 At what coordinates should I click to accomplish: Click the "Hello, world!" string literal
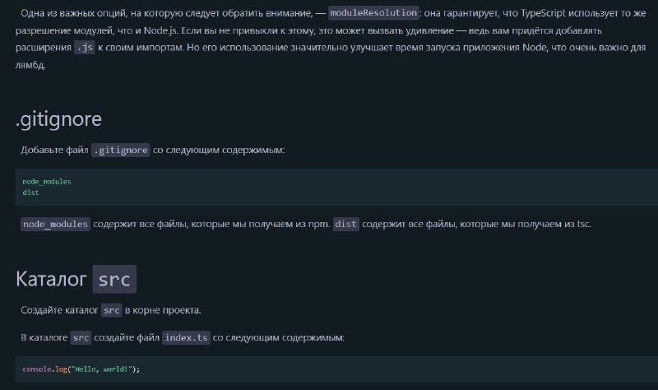coord(102,369)
